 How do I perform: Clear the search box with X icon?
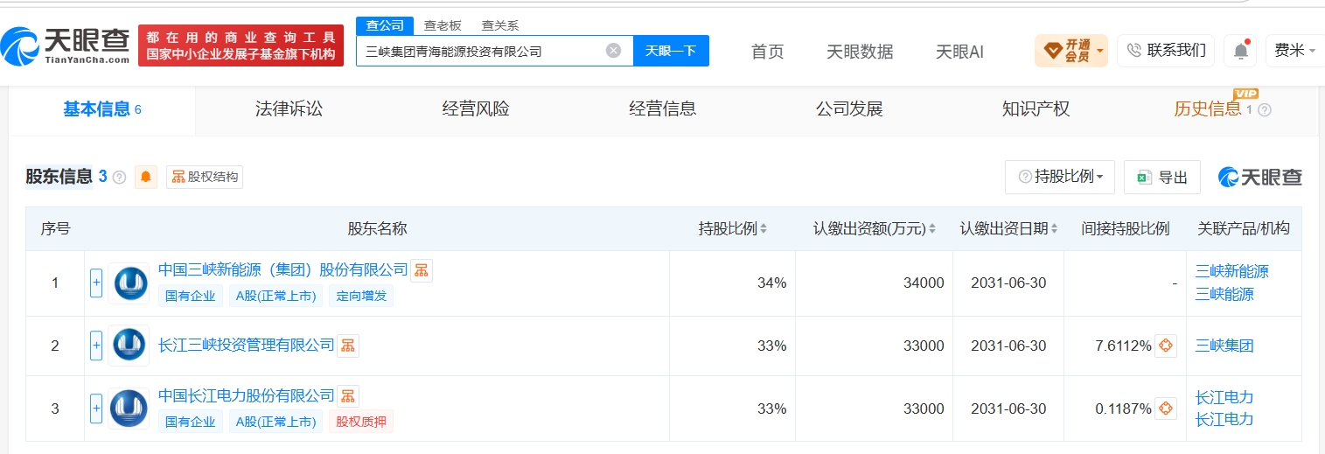pos(614,51)
